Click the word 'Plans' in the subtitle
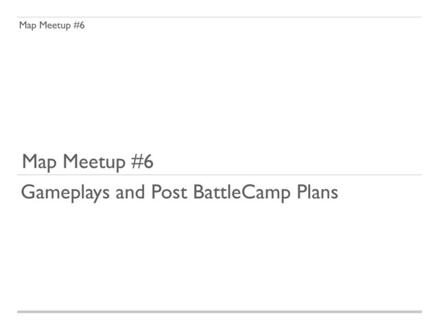This screenshot has width=439, height=329. (317, 193)
